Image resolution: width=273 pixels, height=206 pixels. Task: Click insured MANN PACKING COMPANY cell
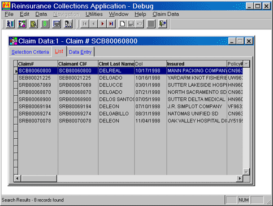point(197,71)
